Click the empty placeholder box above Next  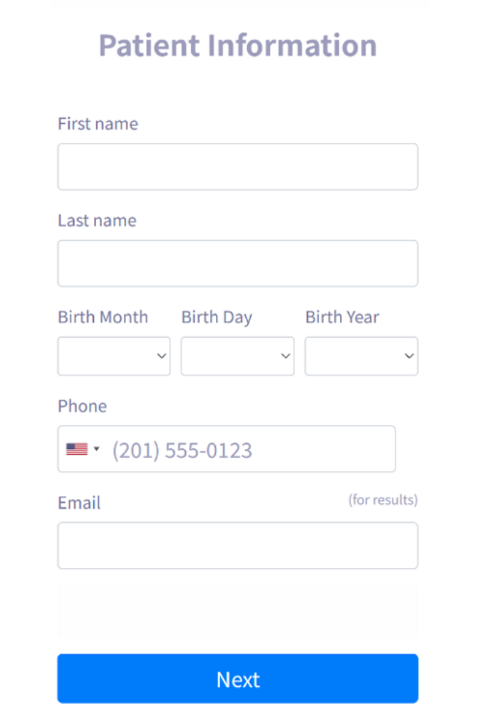tap(237, 612)
